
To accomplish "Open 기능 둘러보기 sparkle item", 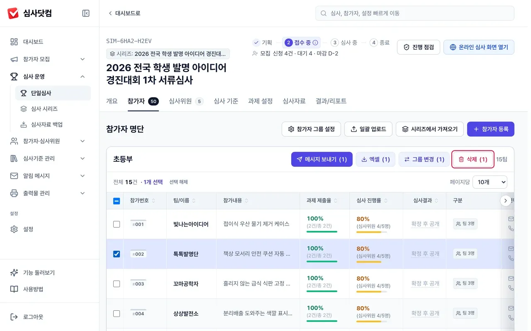I will (x=50, y=273).
